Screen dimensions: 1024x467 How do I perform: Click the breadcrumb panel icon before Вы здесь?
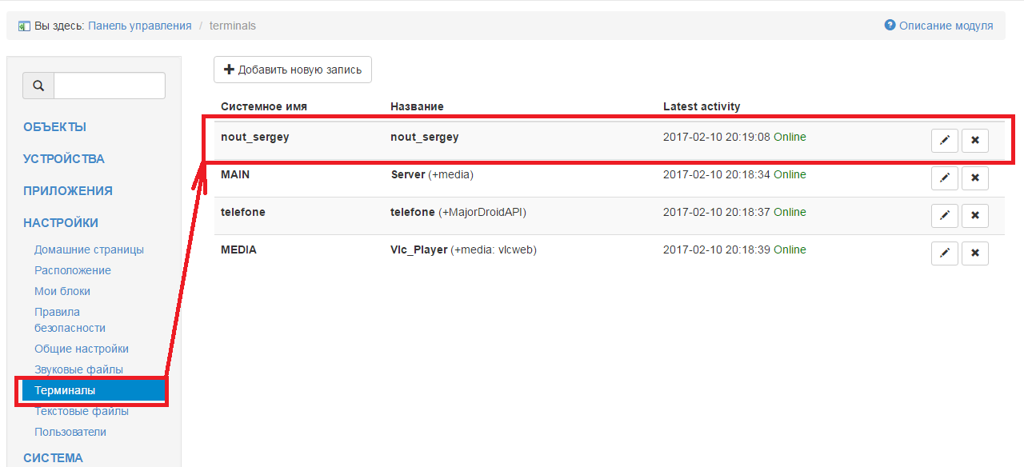coord(24,26)
